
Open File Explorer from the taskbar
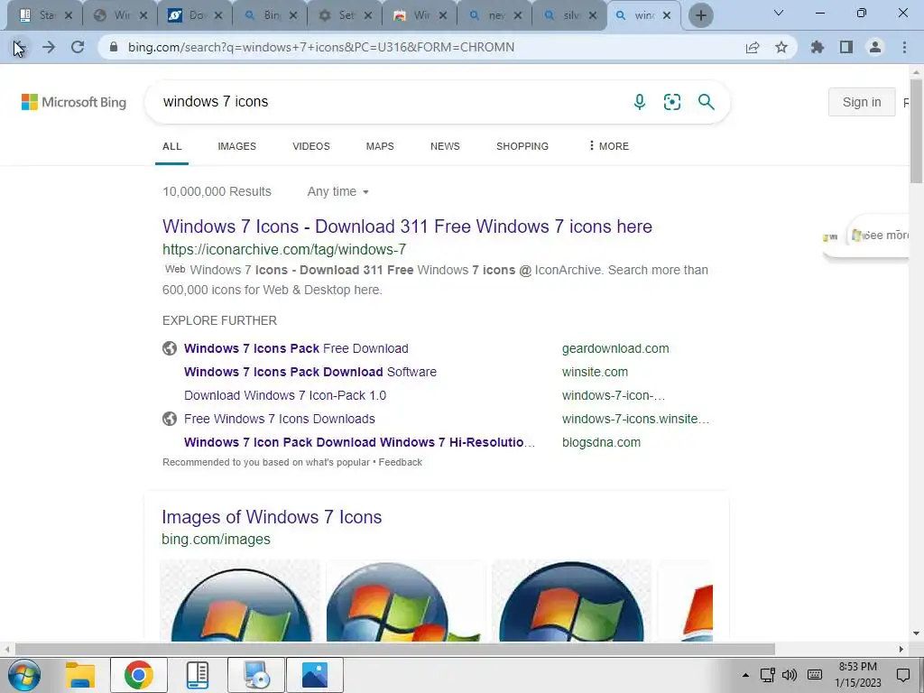80,675
